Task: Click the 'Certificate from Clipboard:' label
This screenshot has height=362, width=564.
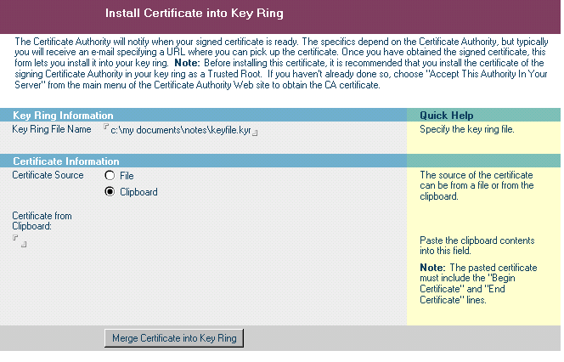Action: click(42, 221)
